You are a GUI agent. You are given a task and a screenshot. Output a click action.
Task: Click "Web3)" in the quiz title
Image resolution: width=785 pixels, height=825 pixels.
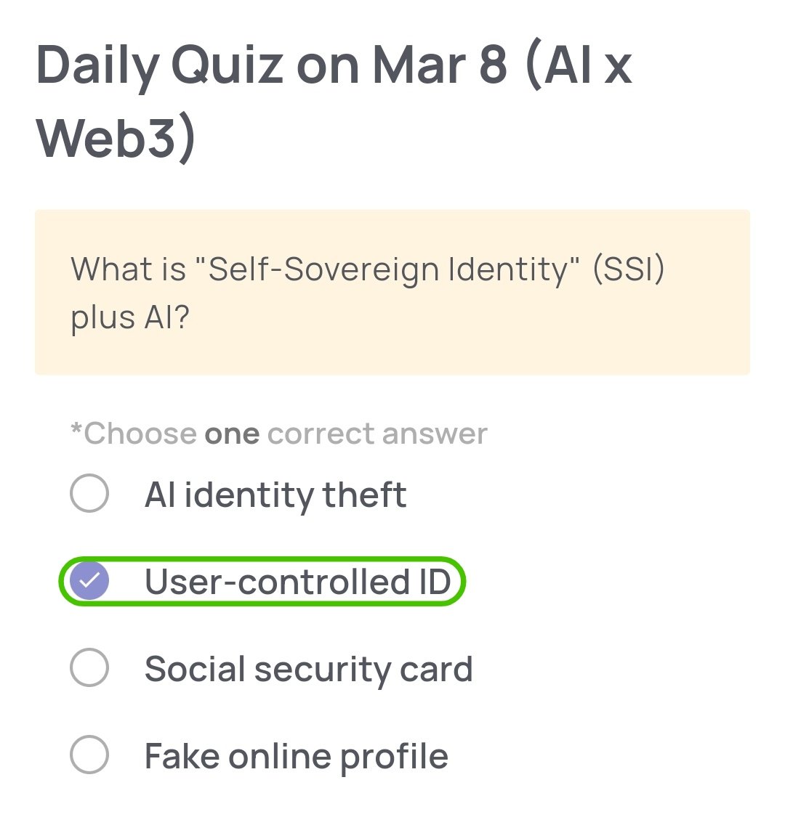116,138
